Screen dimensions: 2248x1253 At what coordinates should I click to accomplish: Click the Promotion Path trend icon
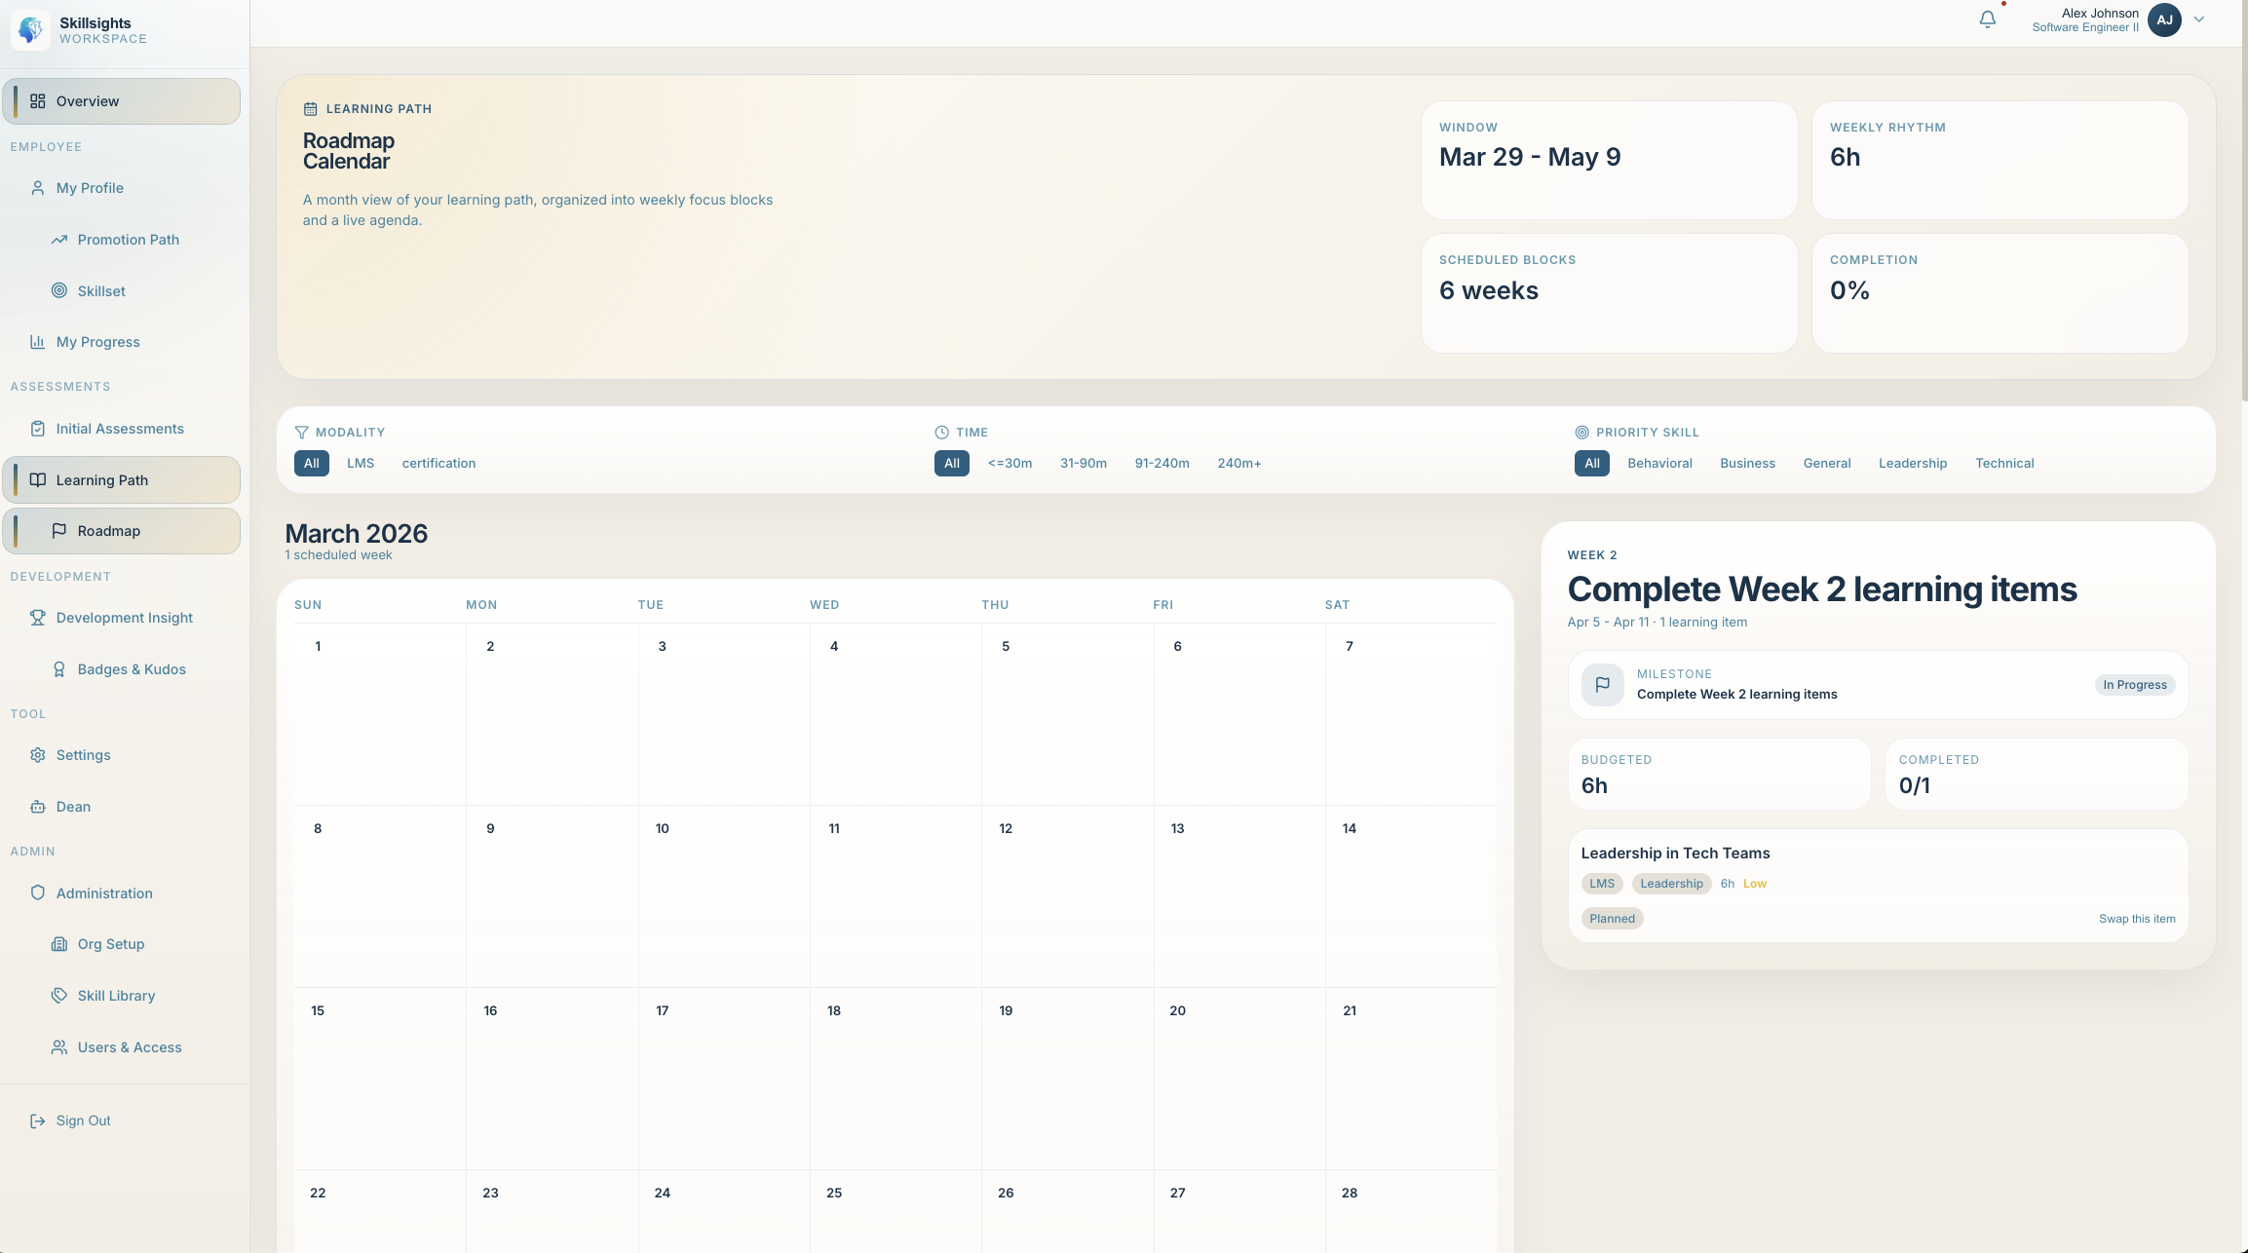pos(59,240)
